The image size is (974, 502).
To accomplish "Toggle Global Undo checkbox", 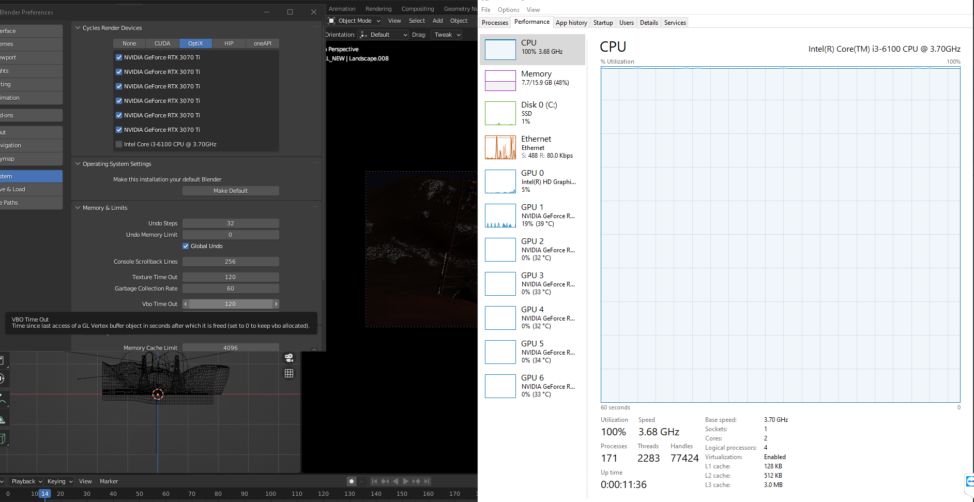I will pos(186,246).
